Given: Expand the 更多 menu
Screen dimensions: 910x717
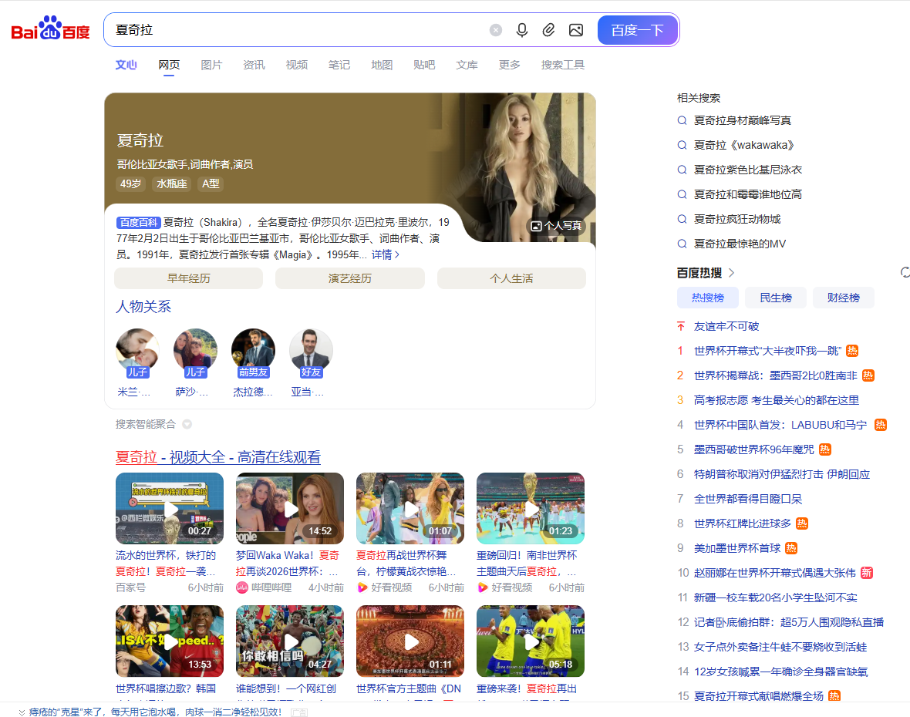Looking at the screenshot, I should pyautogui.click(x=510, y=65).
